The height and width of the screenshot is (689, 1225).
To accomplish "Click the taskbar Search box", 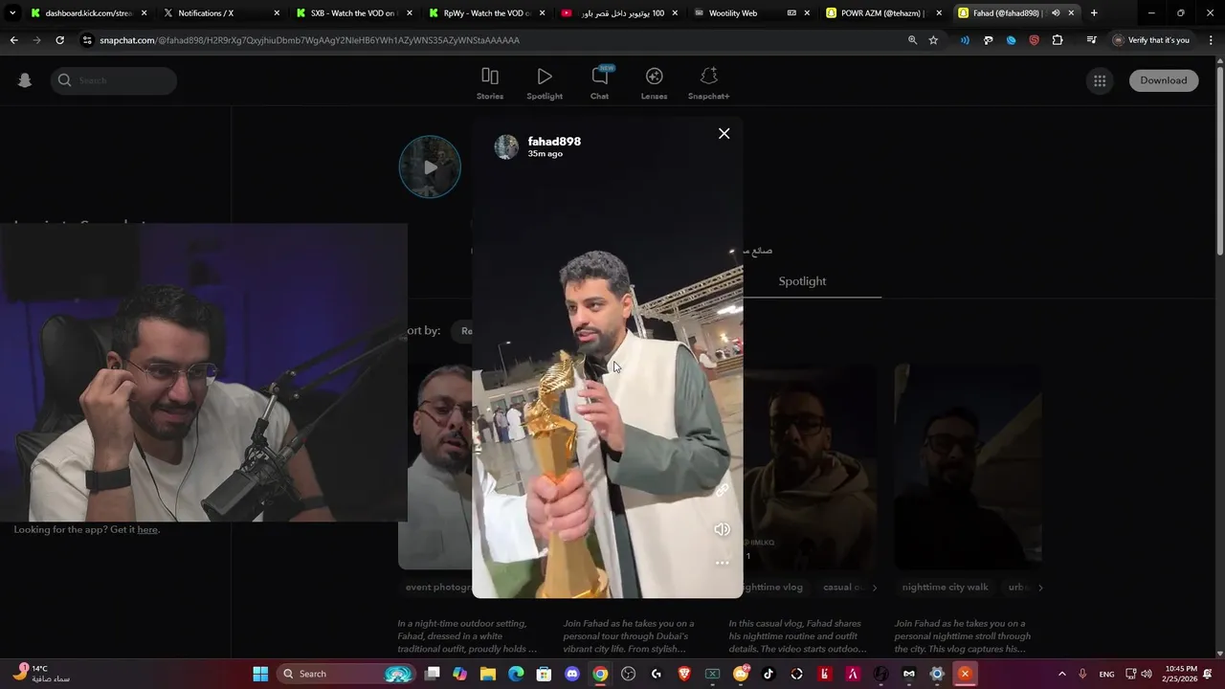I will pyautogui.click(x=346, y=674).
